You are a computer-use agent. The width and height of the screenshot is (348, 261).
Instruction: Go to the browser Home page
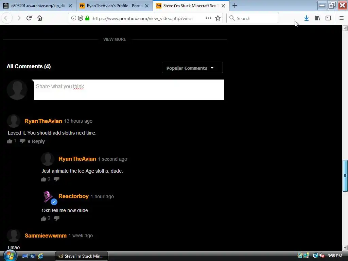[40, 18]
